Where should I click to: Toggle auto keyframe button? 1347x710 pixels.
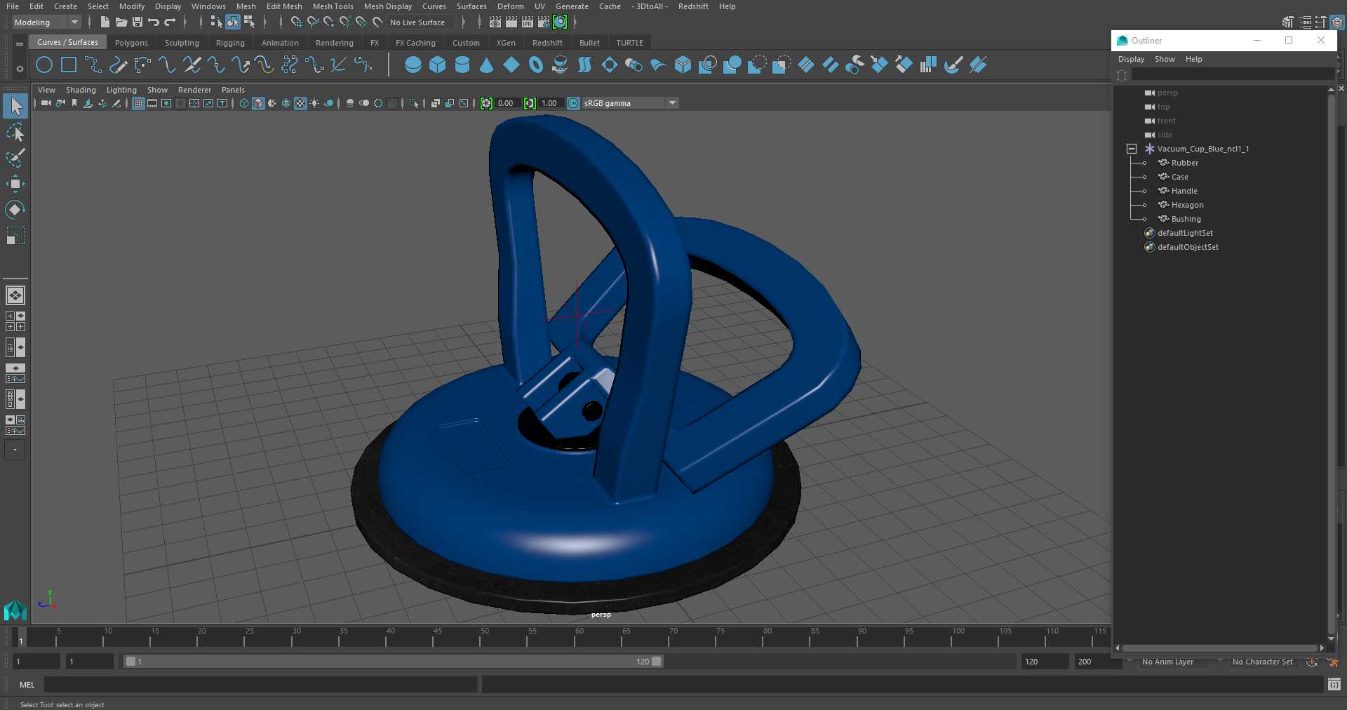click(1312, 662)
